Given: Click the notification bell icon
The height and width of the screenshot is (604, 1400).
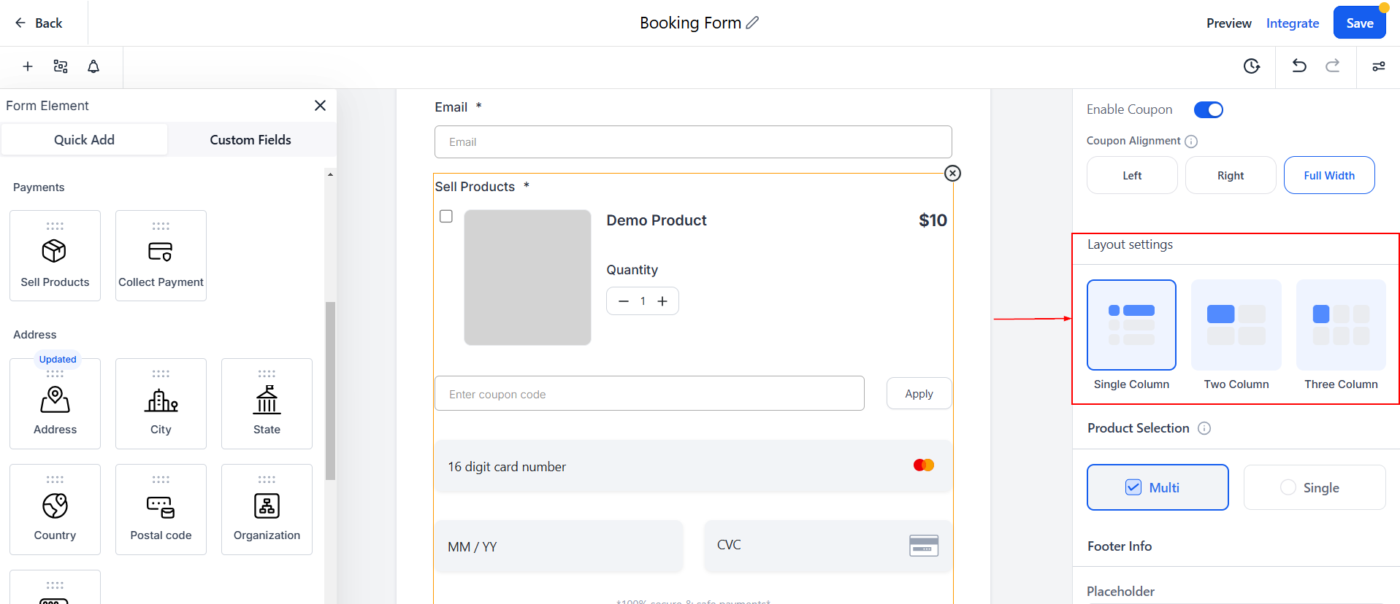Looking at the screenshot, I should [93, 66].
